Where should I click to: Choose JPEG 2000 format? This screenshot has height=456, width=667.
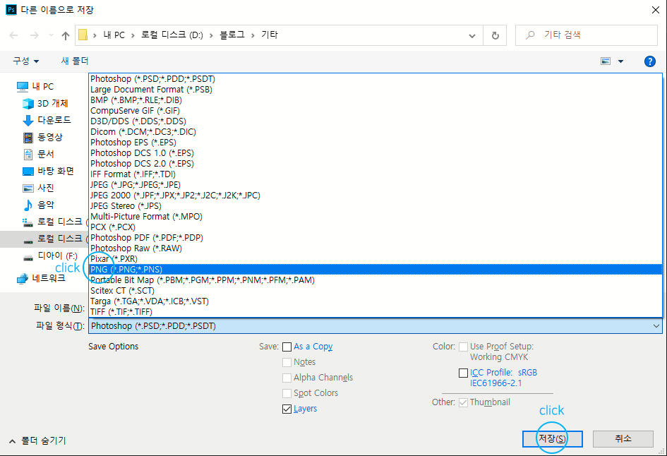pyautogui.click(x=375, y=196)
